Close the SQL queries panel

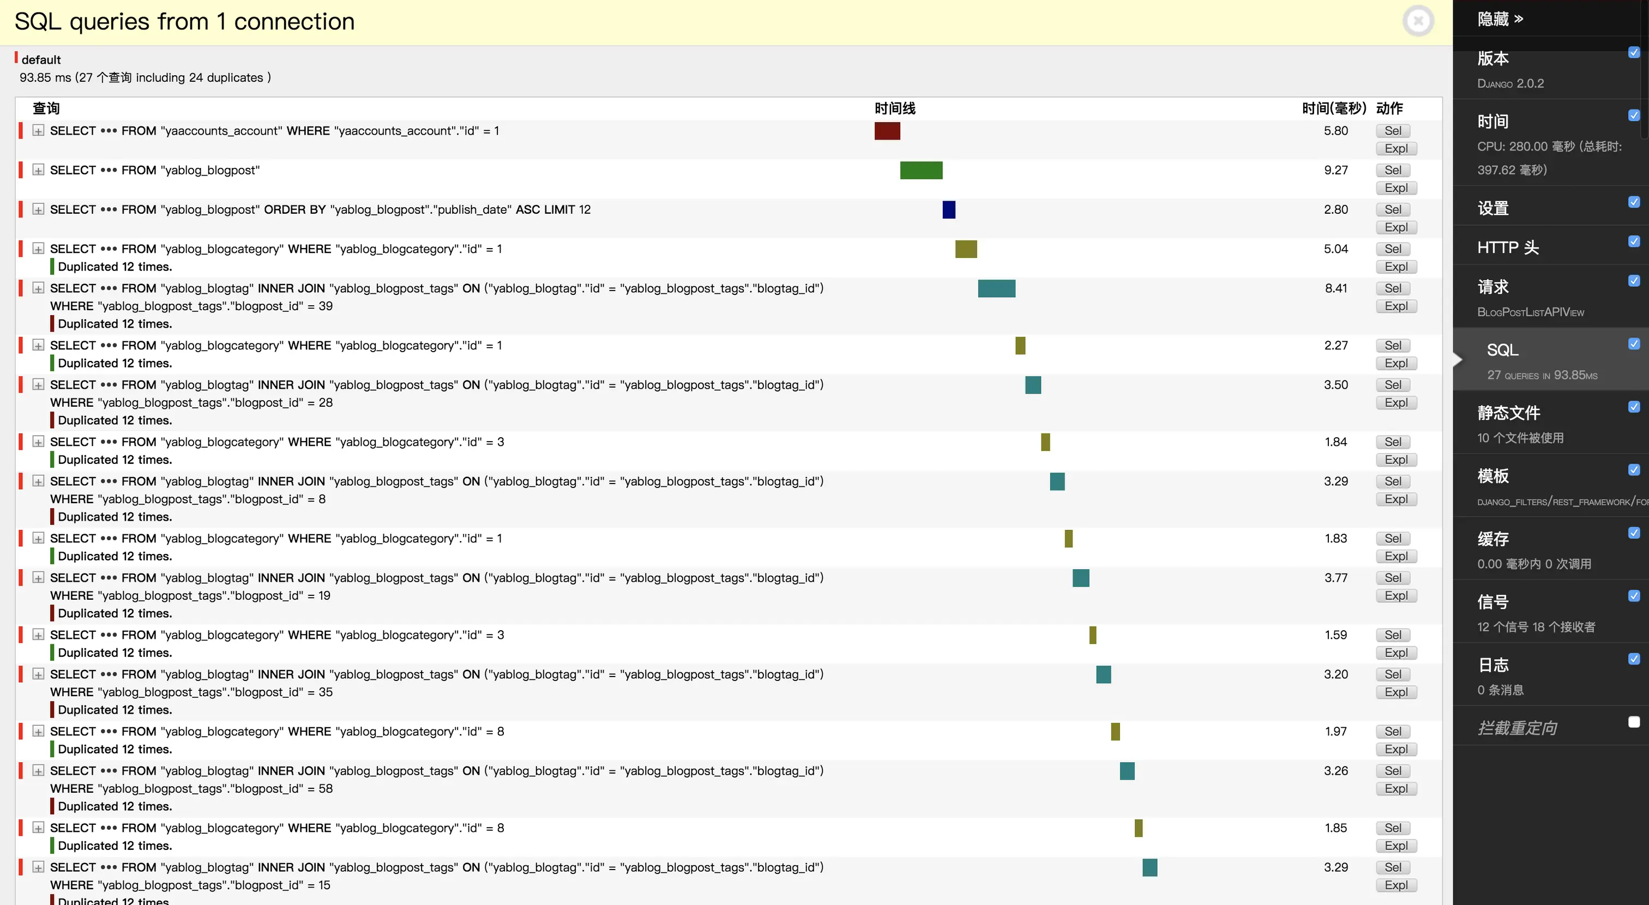click(x=1418, y=21)
